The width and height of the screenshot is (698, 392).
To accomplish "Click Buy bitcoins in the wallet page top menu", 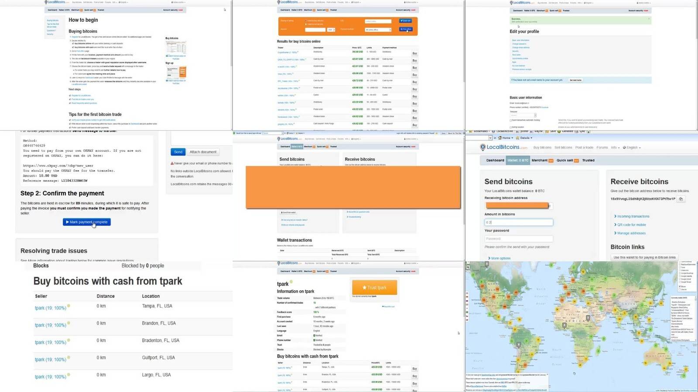I will click(542, 148).
